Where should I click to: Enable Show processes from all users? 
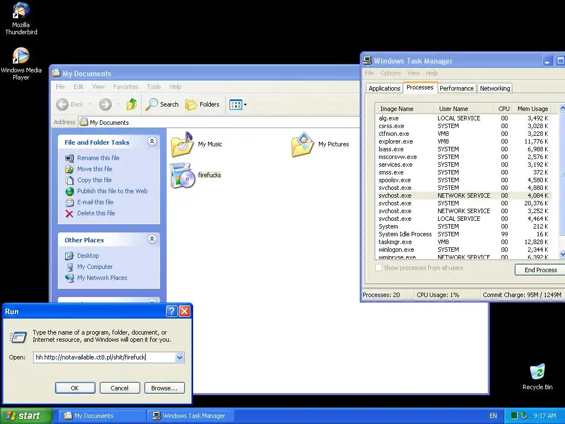coord(419,268)
